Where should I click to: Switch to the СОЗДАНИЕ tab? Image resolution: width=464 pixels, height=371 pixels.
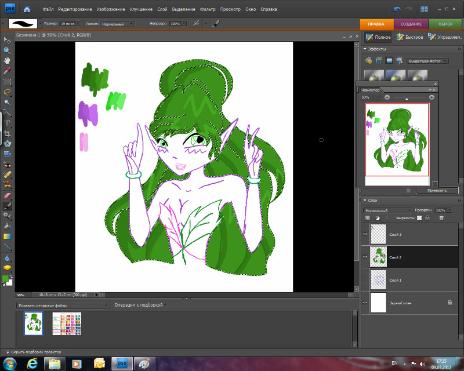(411, 24)
